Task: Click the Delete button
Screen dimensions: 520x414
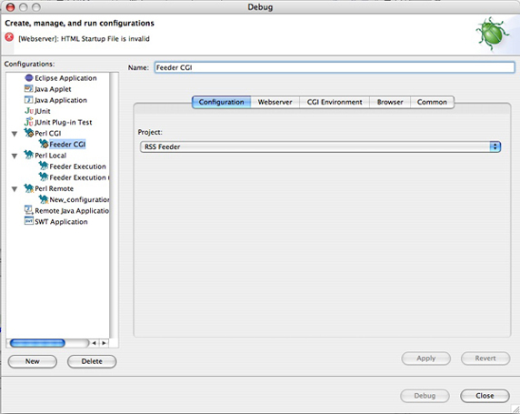Action: (92, 361)
